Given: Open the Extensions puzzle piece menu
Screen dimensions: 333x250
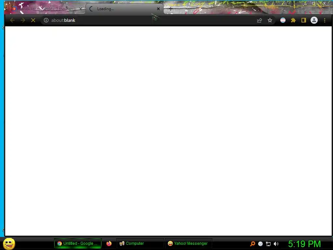Looking at the screenshot, I should coord(293,20).
